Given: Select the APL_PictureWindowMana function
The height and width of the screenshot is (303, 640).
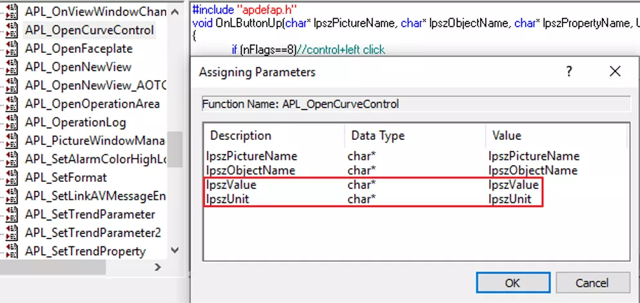Looking at the screenshot, I should [95, 141].
